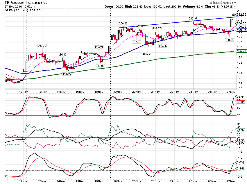This screenshot has height=184, width=247.
Task: Click the FB (30 min) legend label
Action: (x=25, y=10)
